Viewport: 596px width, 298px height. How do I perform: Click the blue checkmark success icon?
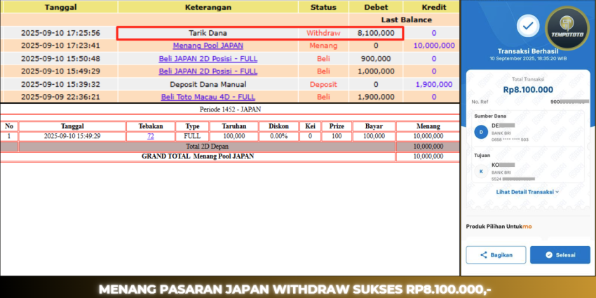(527, 26)
